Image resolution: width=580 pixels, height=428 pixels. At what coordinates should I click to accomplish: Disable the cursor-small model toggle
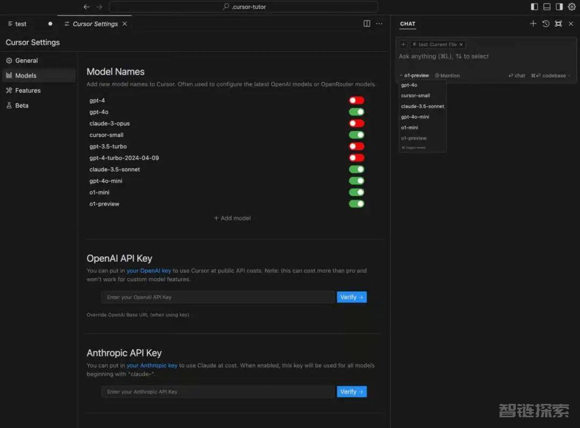(357, 135)
